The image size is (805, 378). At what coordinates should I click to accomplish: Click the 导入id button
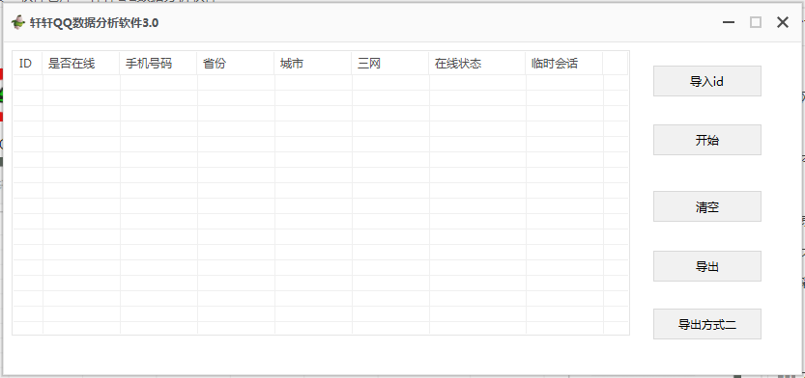tap(707, 81)
